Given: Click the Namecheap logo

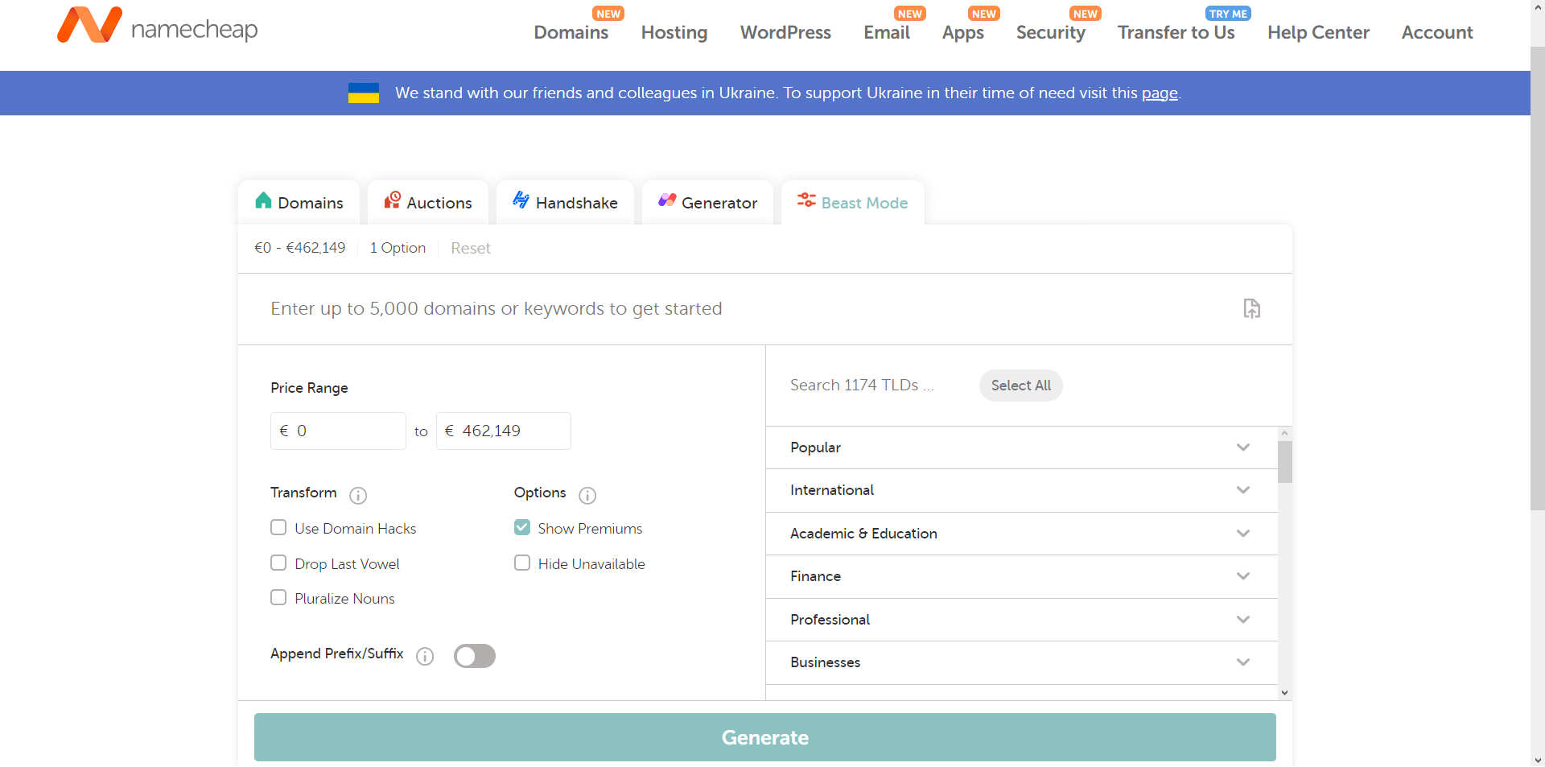Looking at the screenshot, I should 157,25.
